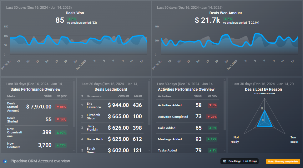Click the green 4% indicator under Deals Won
This screenshot has height=168, width=303.
72,19
